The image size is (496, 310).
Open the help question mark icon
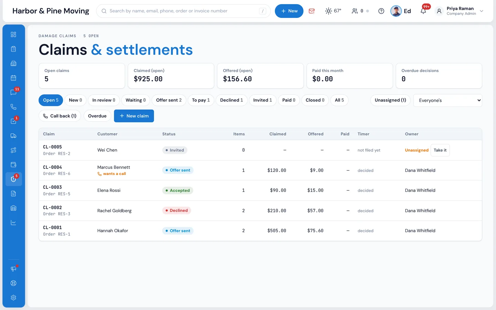[381, 11]
